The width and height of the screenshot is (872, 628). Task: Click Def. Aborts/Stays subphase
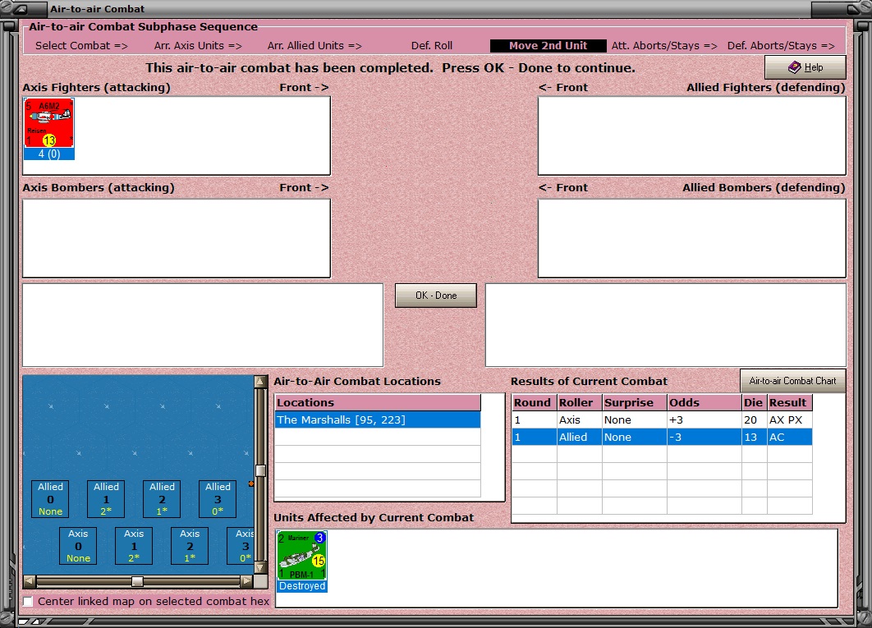pyautogui.click(x=781, y=46)
